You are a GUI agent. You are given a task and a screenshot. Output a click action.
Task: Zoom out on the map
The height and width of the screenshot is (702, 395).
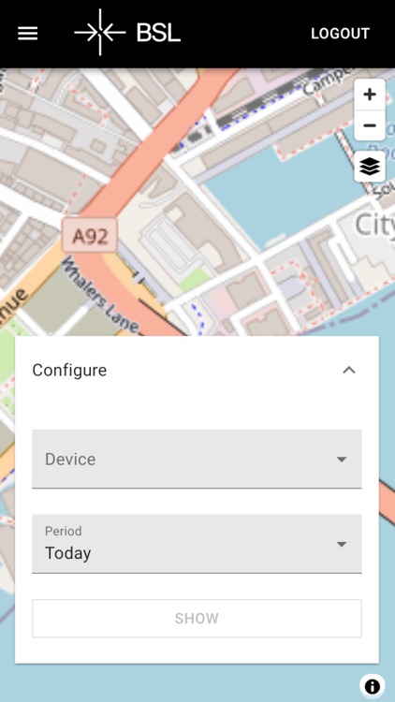[x=370, y=125]
